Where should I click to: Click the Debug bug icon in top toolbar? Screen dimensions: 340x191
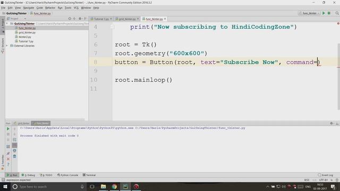329,13
